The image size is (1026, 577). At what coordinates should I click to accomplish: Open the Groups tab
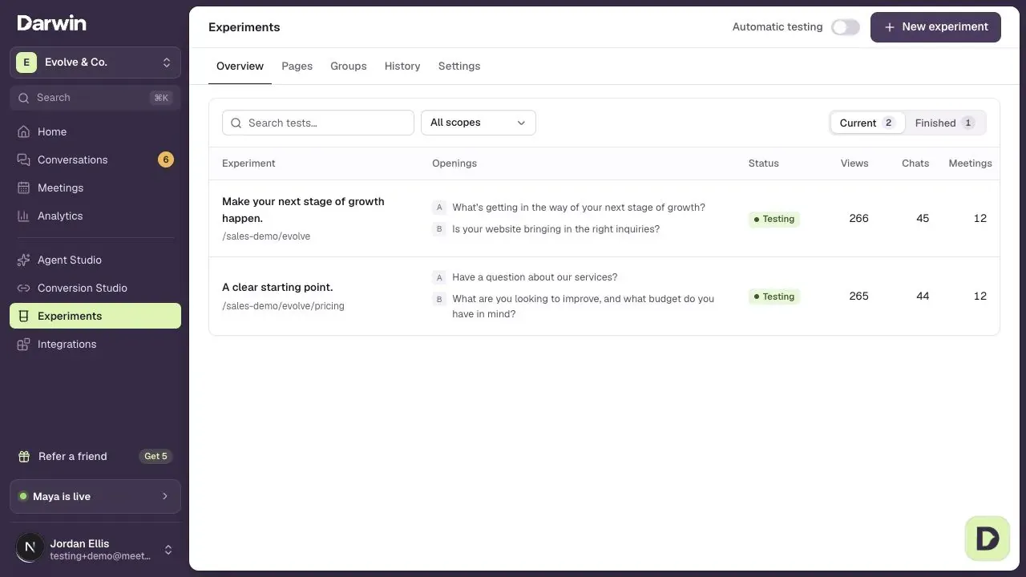click(349, 66)
